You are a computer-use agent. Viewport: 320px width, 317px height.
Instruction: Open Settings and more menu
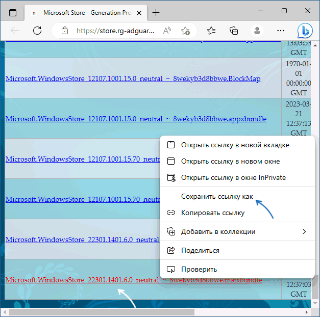[x=281, y=31]
